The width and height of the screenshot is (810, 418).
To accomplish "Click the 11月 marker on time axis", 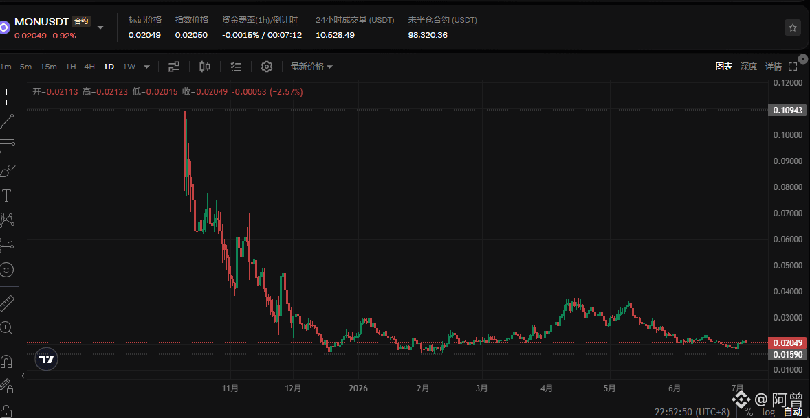I will tap(230, 388).
